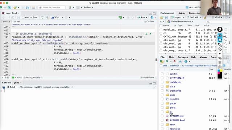Select the eraser tool in annotation palette
The width and height of the screenshot is (232, 130).
coord(220,49)
